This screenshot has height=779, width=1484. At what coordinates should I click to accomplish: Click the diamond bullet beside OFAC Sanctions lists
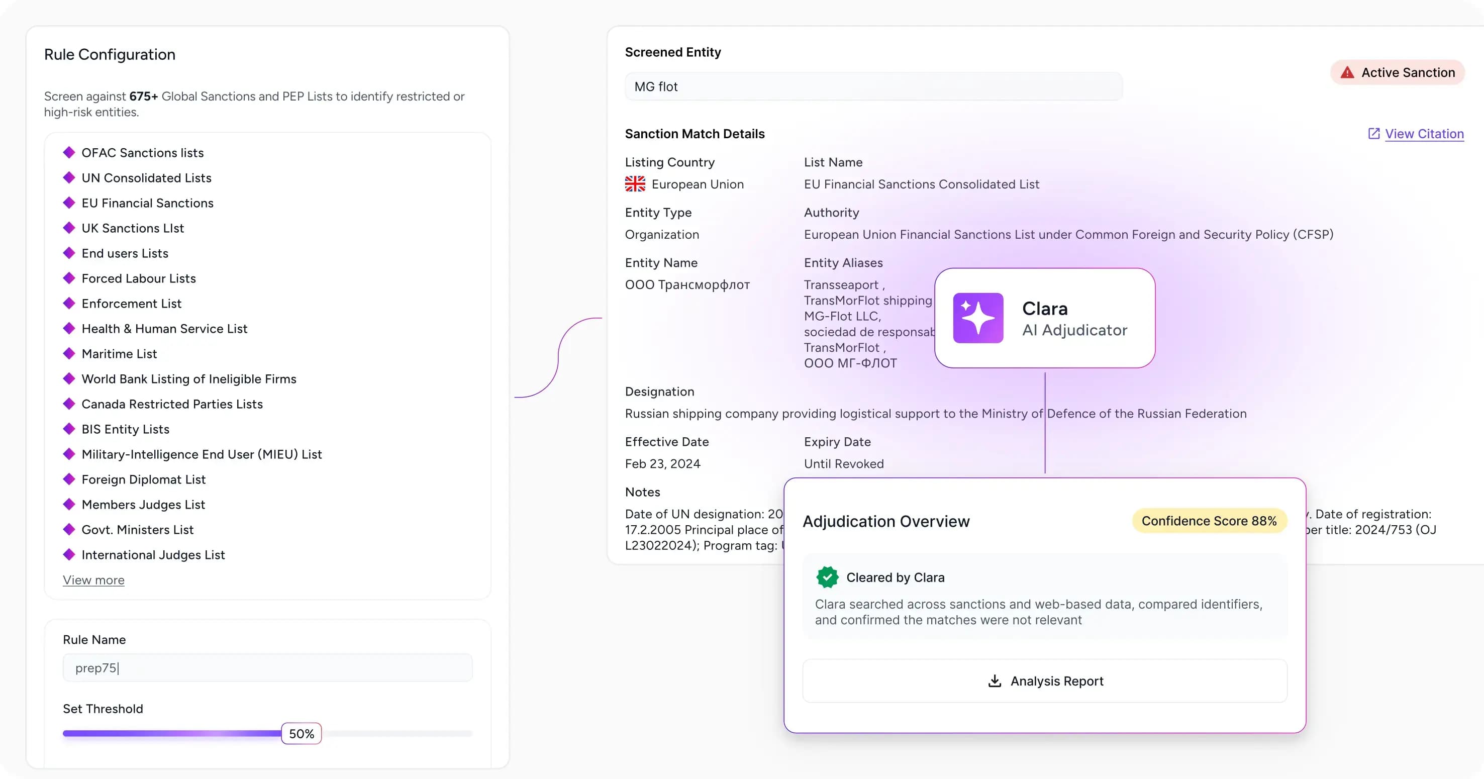69,153
